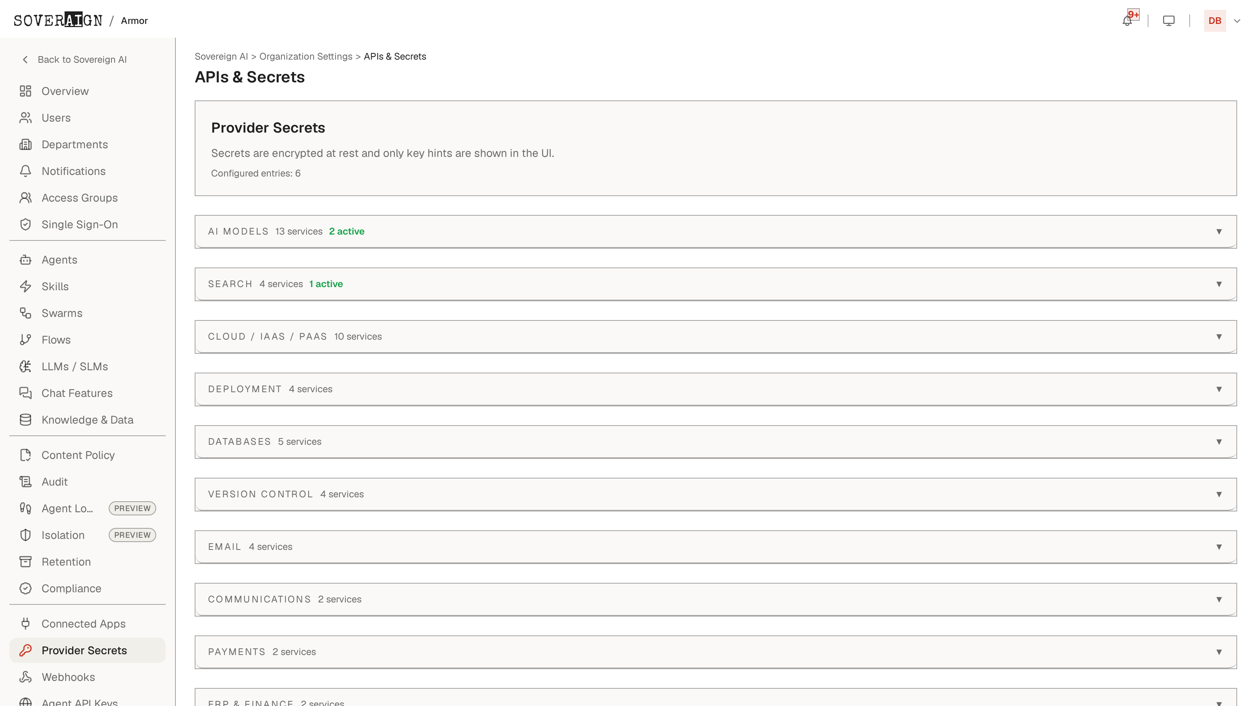Screen dimensions: 1256x706
Task: Click the Retention archive box icon
Action: [x=26, y=562]
